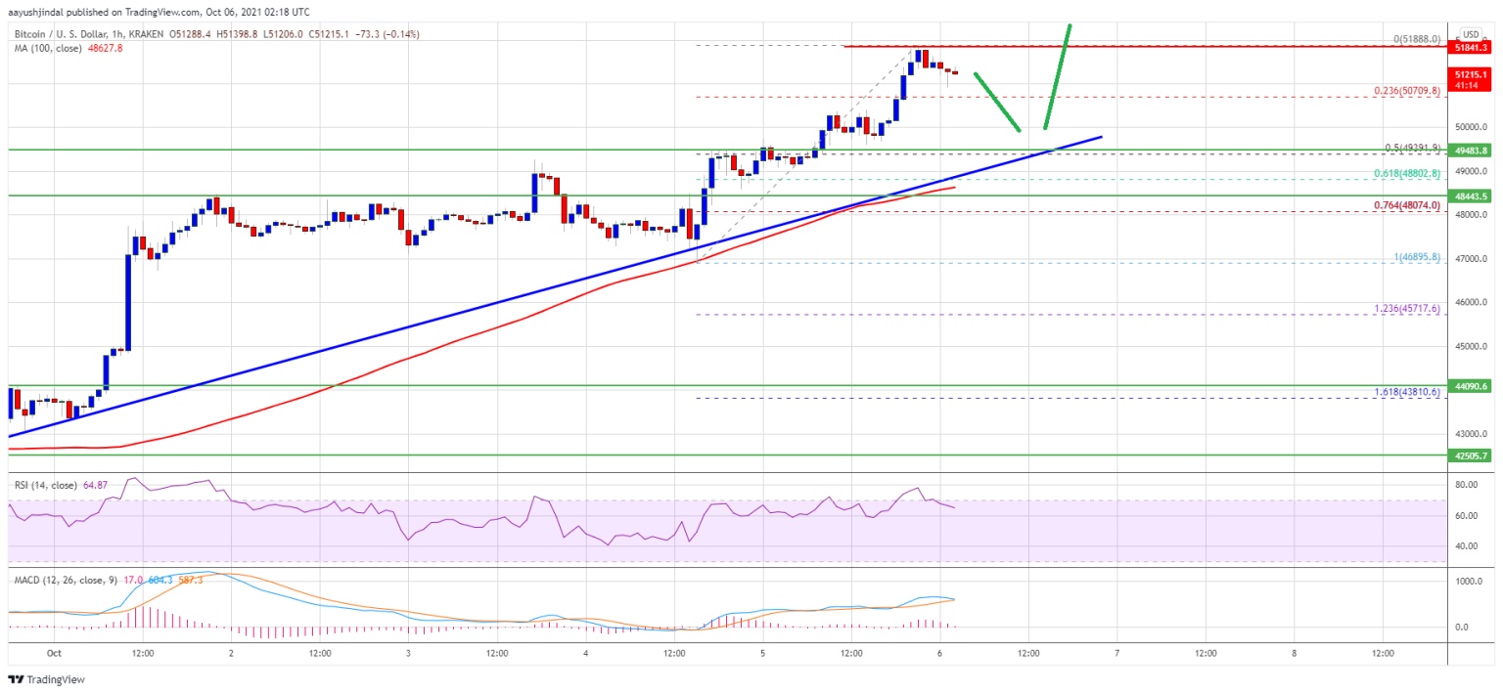Select the 1.618(43810.6) Fibonacci level label
This screenshot has height=694, width=1503.
1407,391
